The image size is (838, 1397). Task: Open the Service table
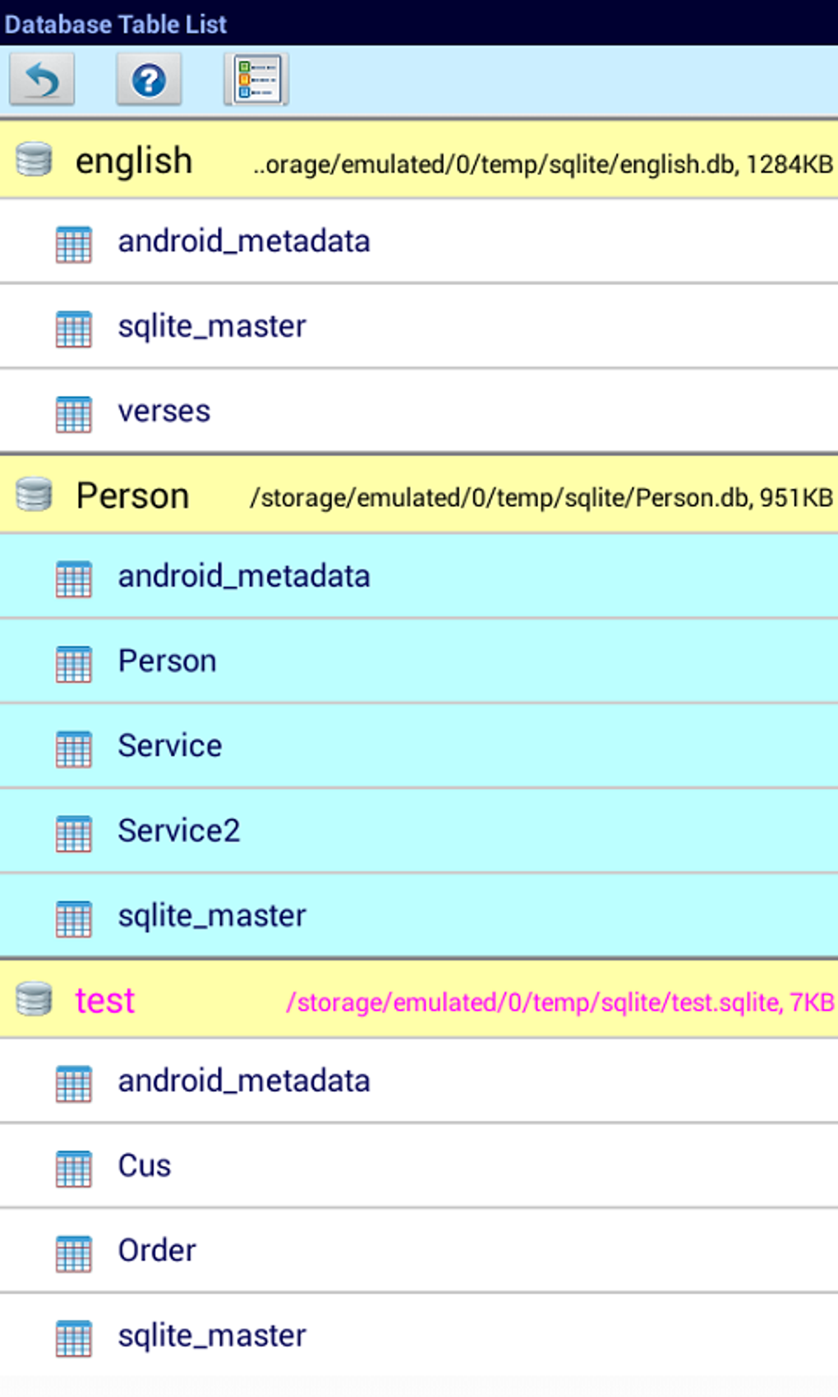tap(170, 746)
